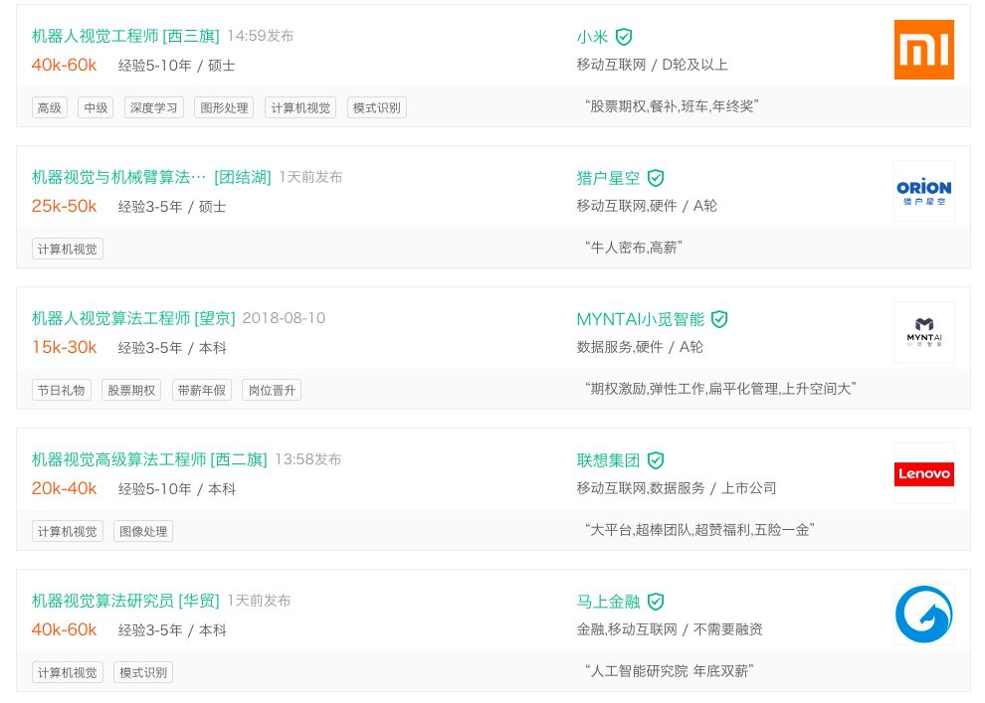This screenshot has width=985, height=703.
Task: Select the 高级 tag in Xiaomi listing
Action: coord(50,108)
